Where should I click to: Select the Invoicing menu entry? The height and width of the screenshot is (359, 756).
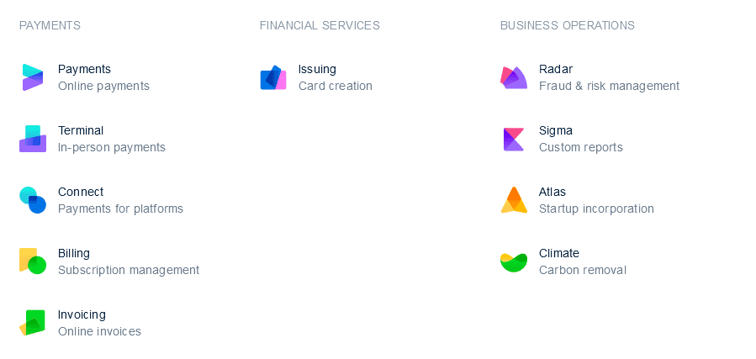[x=82, y=314]
